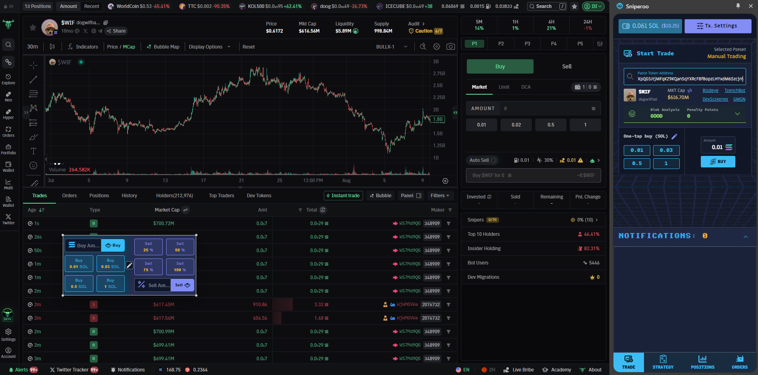Screen dimensions: 758x375
Task: Open the Filters dropdown
Action: [440, 196]
